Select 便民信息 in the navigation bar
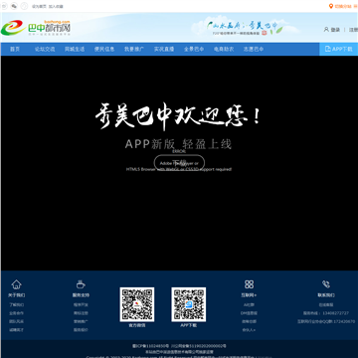Viewport: 358px width, 358px height. pyautogui.click(x=104, y=49)
